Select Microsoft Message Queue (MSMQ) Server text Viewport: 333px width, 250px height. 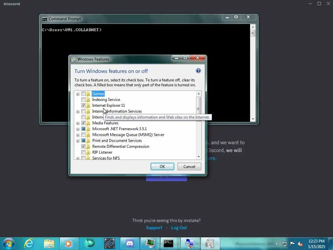128,135
